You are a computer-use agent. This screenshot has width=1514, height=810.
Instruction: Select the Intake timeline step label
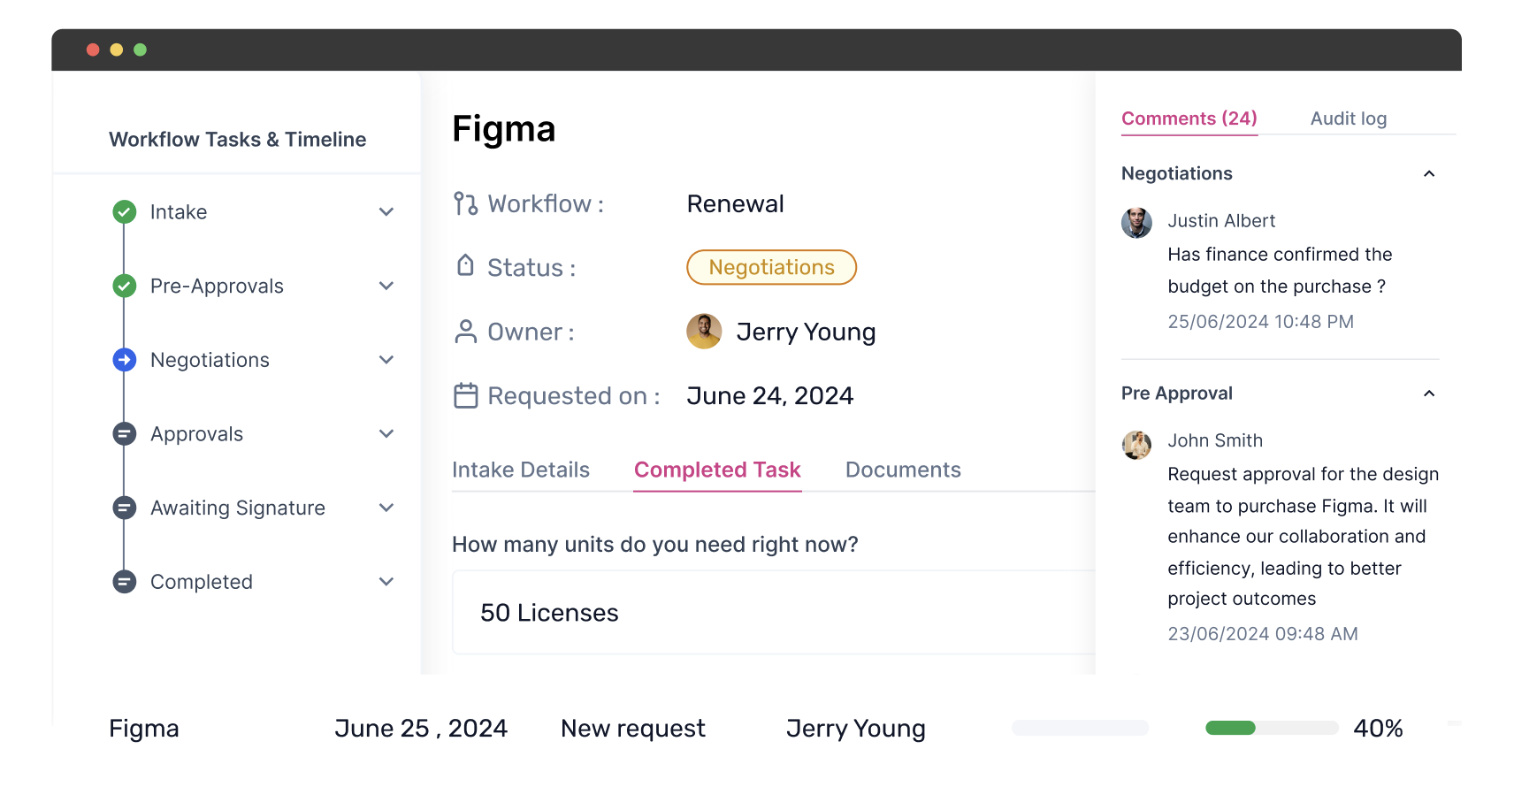[179, 212]
